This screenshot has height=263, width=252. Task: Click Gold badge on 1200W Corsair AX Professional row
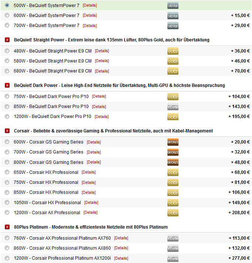(173, 213)
